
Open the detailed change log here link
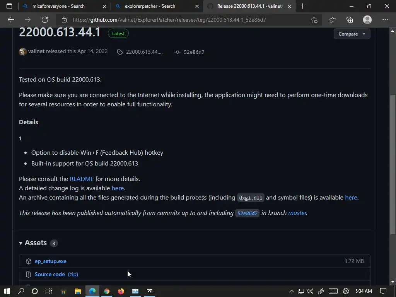(118, 188)
